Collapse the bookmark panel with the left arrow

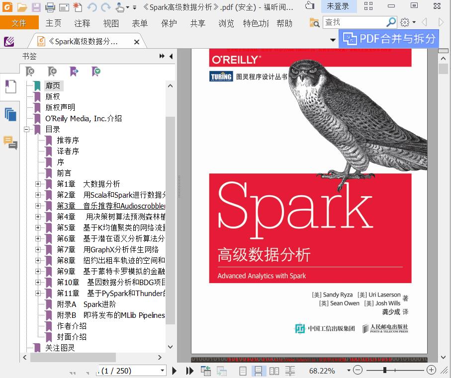pyautogui.click(x=171, y=56)
